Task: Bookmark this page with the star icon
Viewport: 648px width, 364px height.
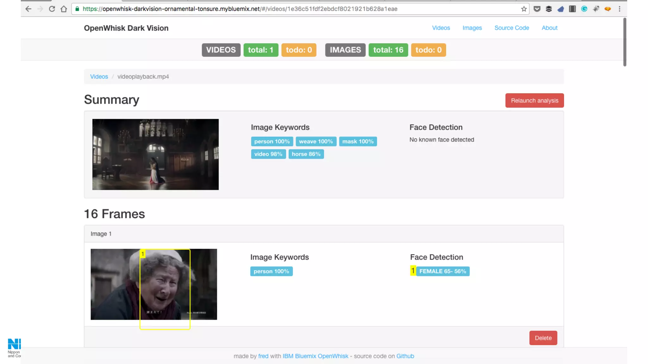Action: 524,9
